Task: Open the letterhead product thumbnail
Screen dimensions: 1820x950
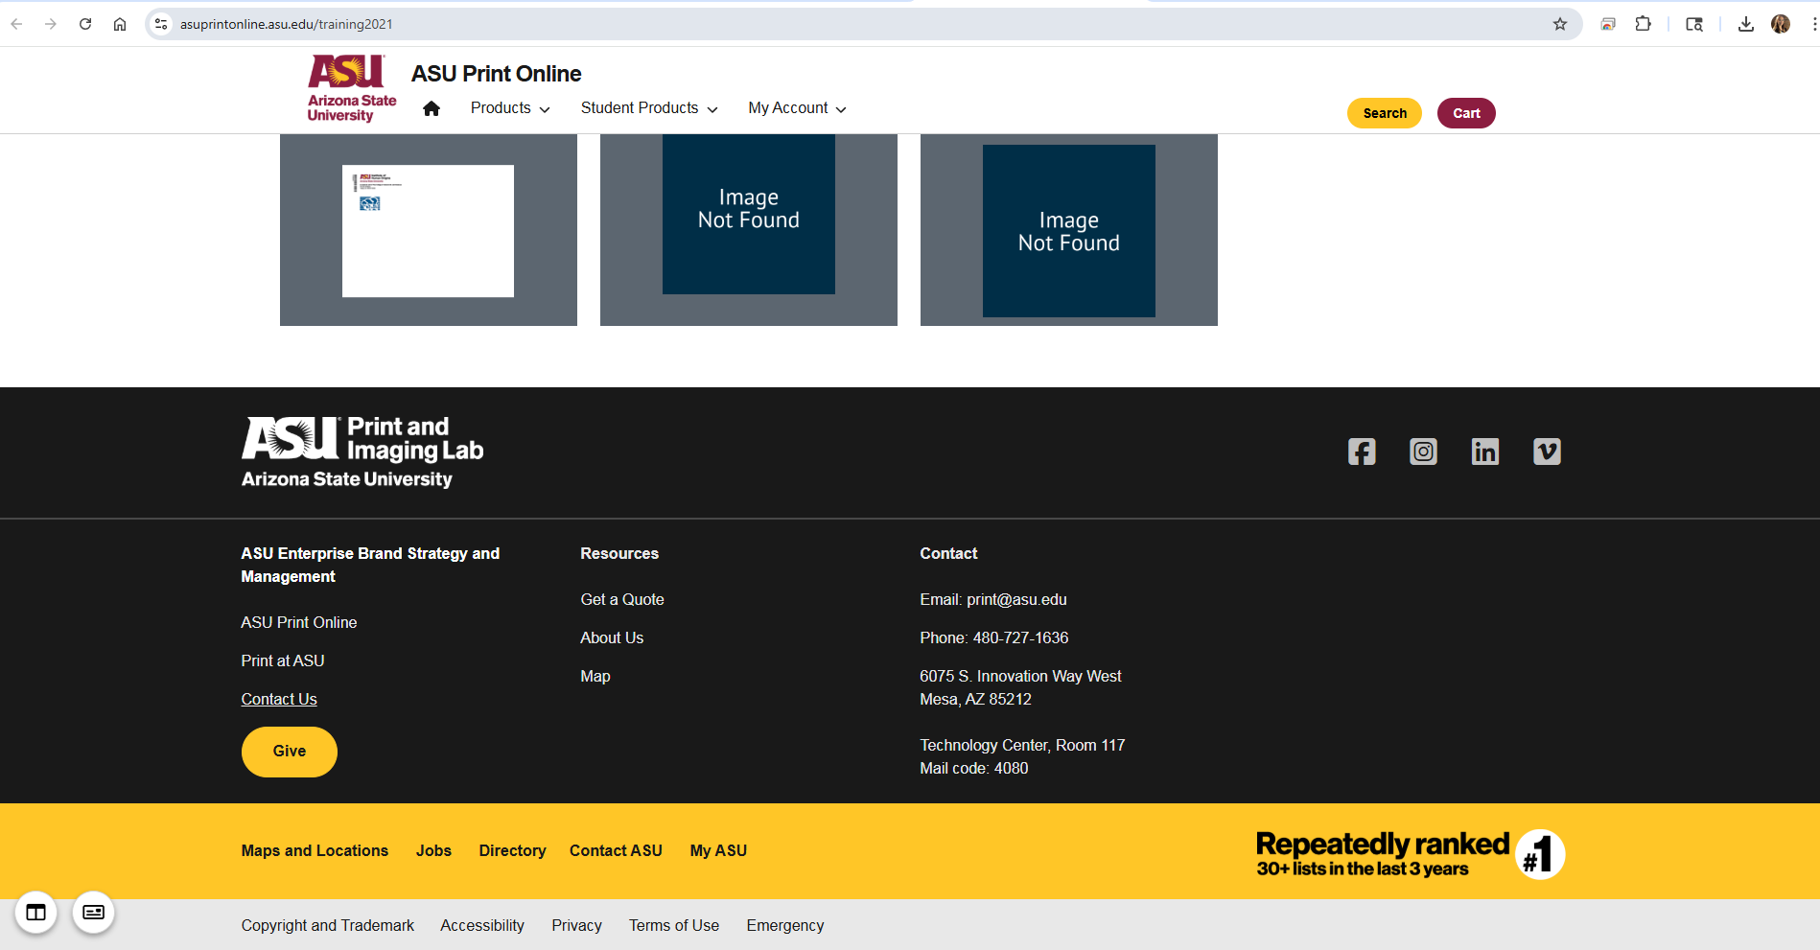Action: (x=428, y=230)
